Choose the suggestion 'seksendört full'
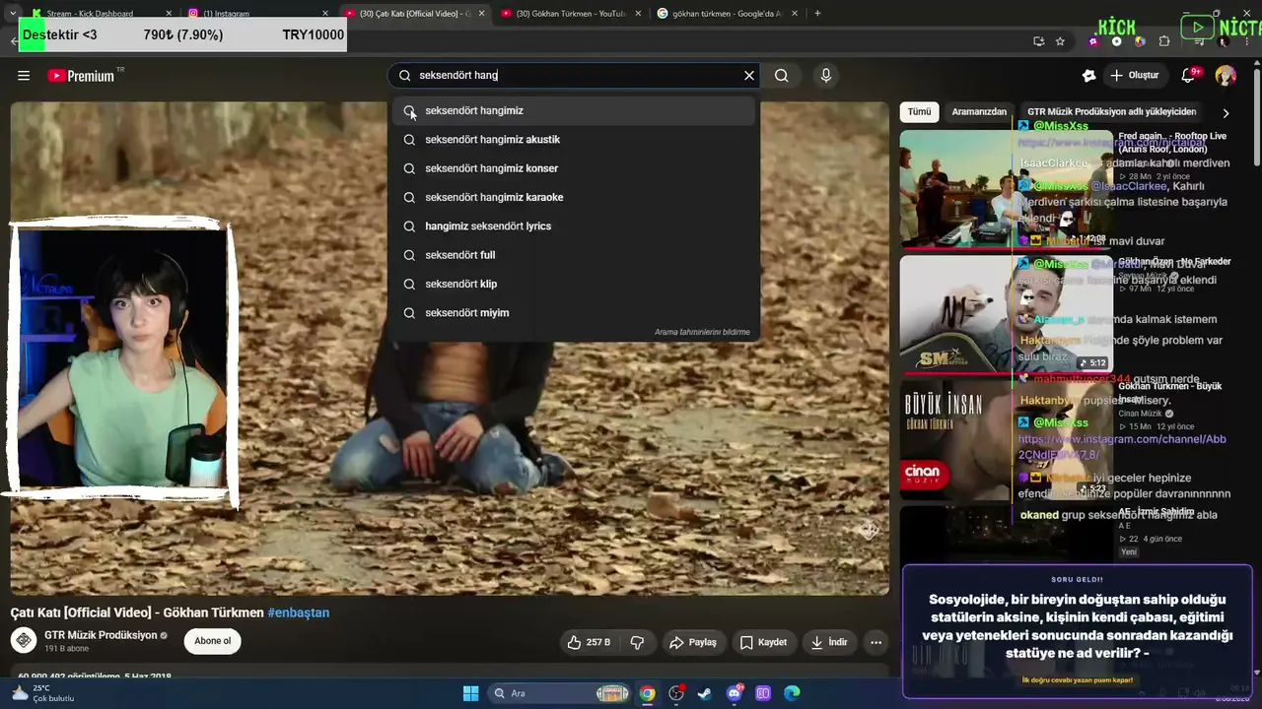The width and height of the screenshot is (1262, 709). pos(574,255)
